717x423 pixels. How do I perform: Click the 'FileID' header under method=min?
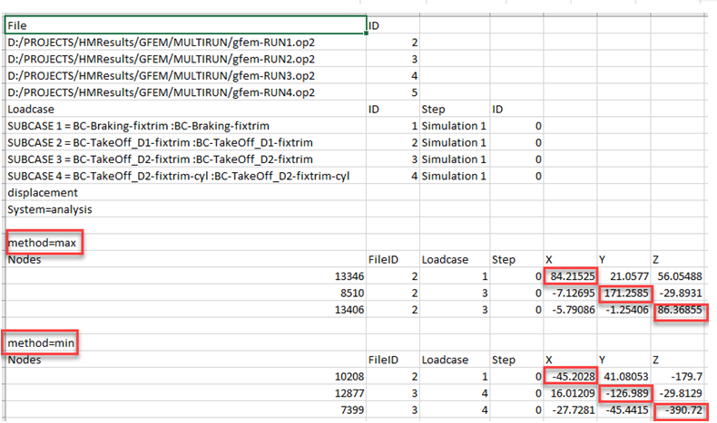[x=393, y=360]
